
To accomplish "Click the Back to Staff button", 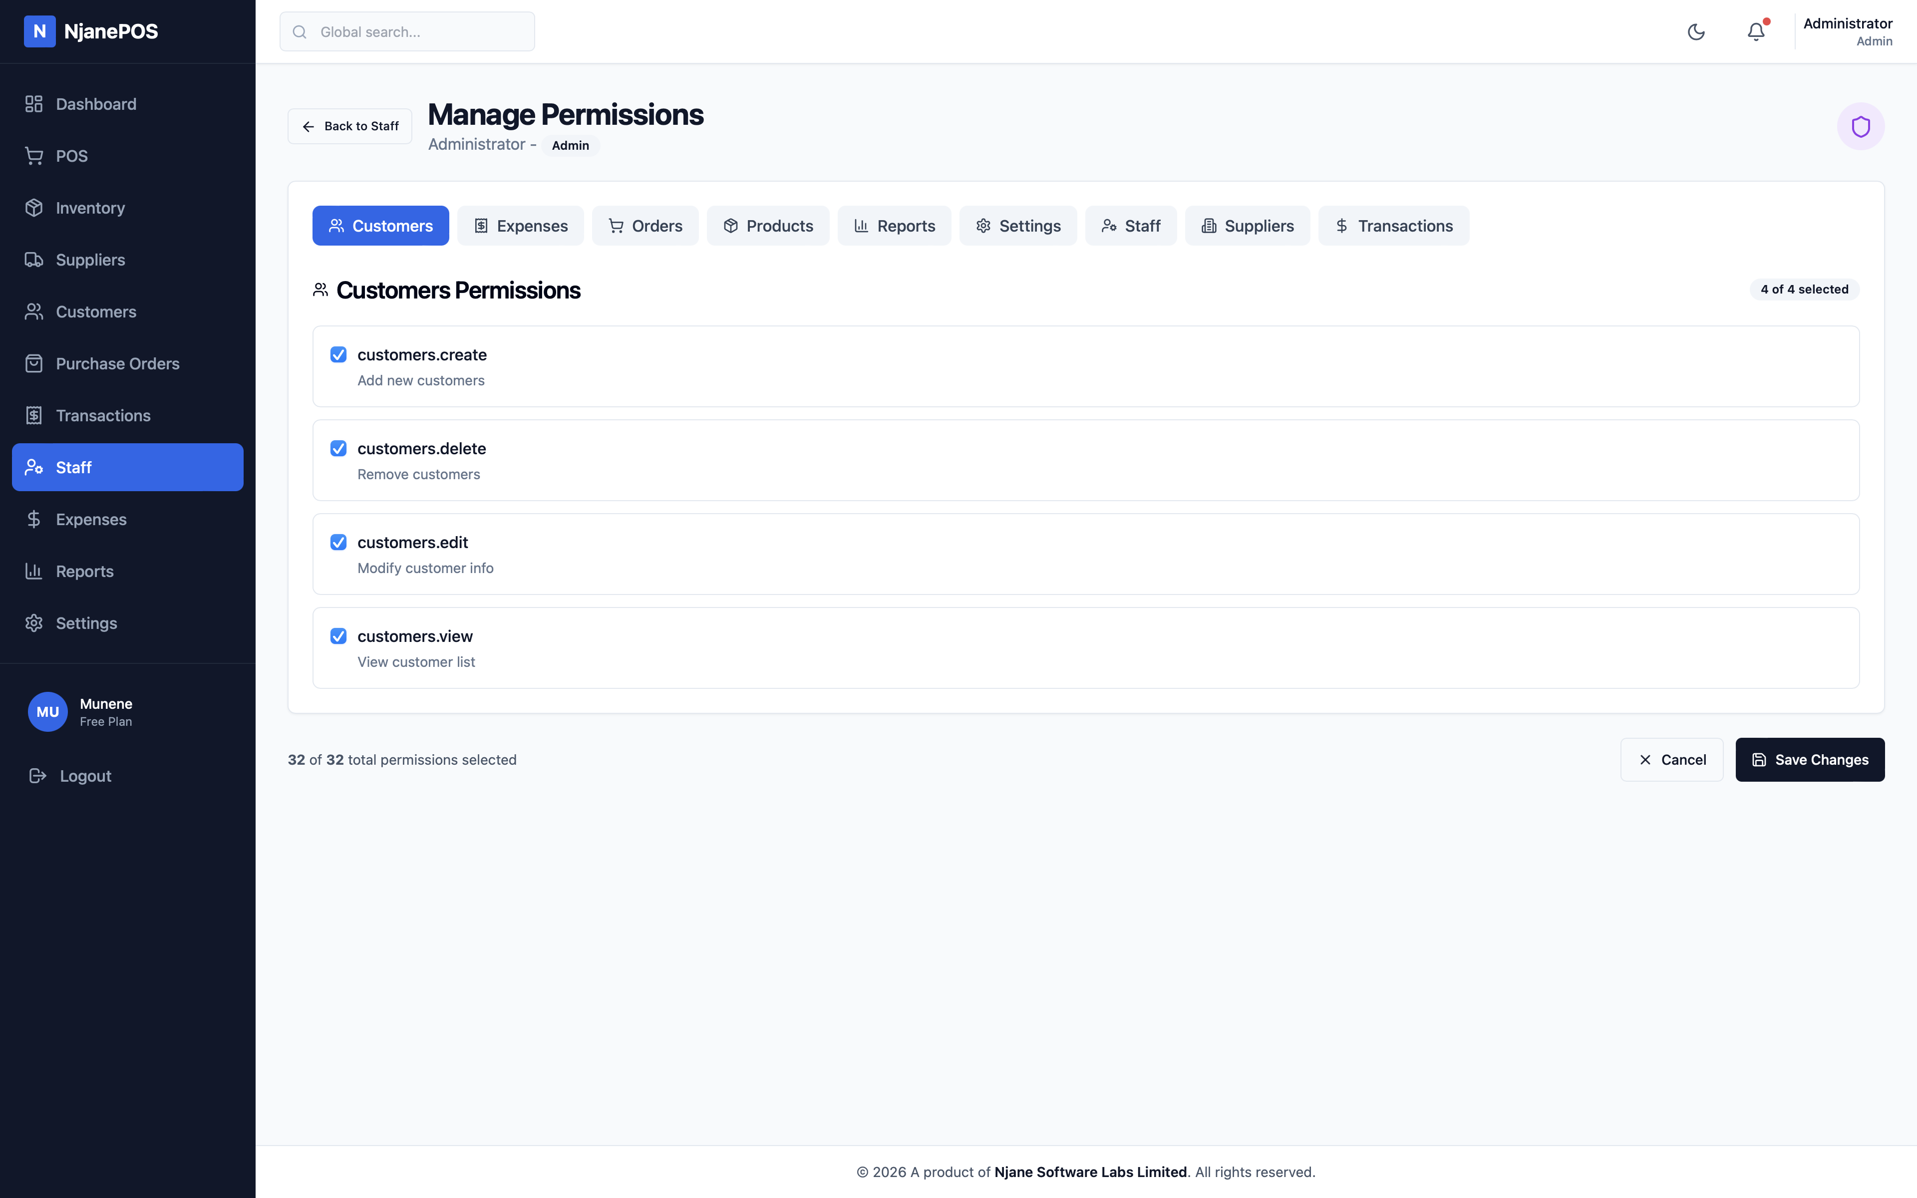I will 349,126.
